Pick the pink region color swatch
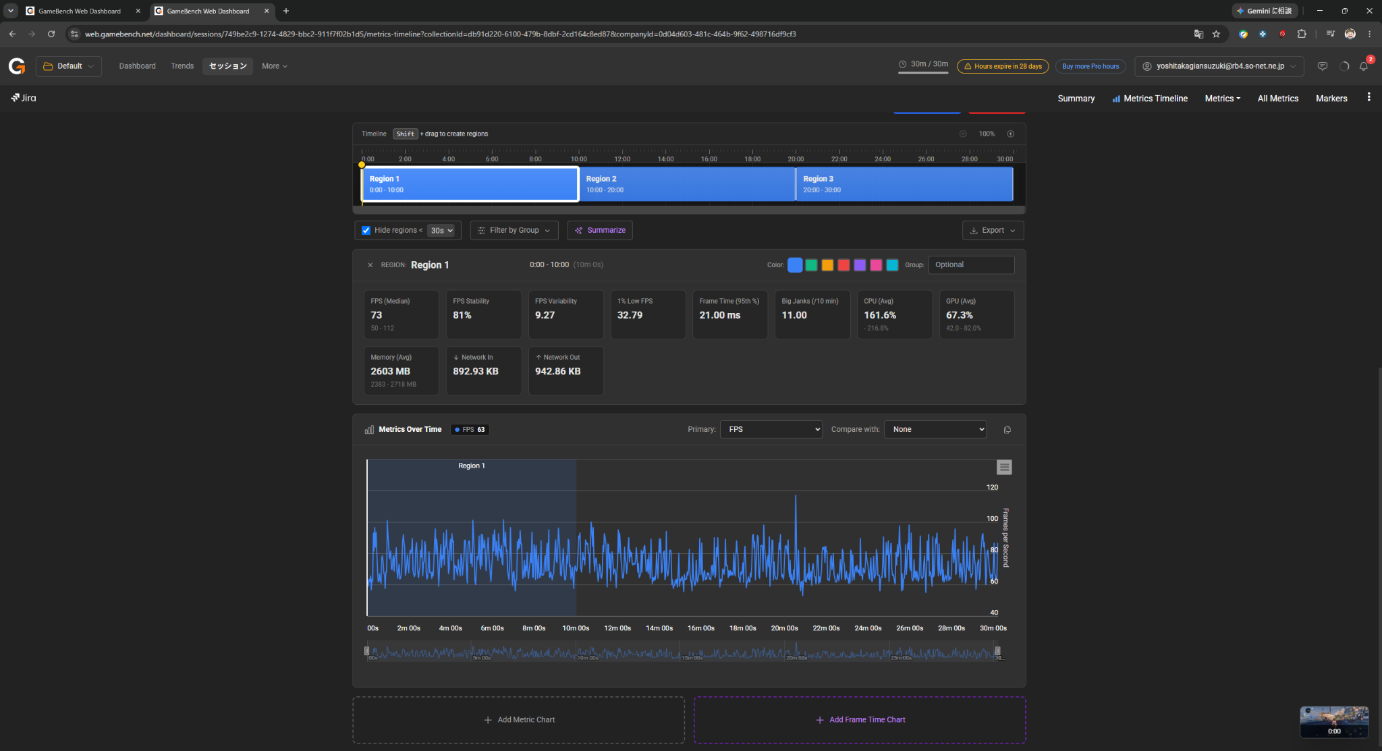1382x751 pixels. click(876, 265)
